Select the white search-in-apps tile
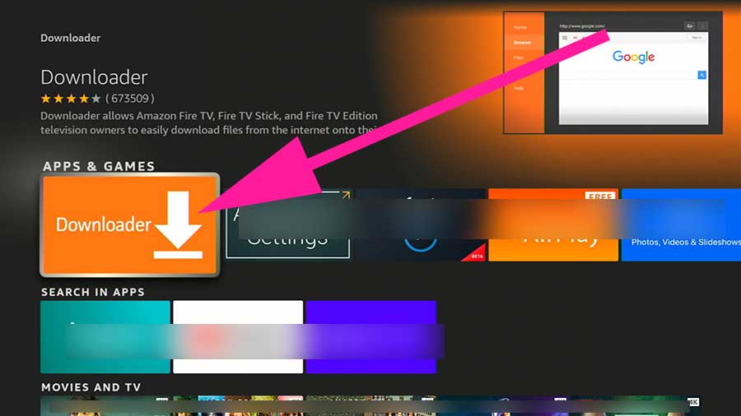This screenshot has width=741, height=416. pyautogui.click(x=238, y=337)
